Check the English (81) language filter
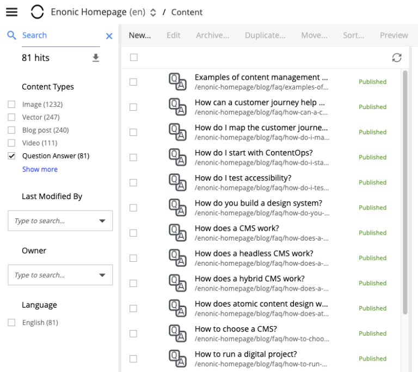This screenshot has width=418, height=372. point(11,322)
